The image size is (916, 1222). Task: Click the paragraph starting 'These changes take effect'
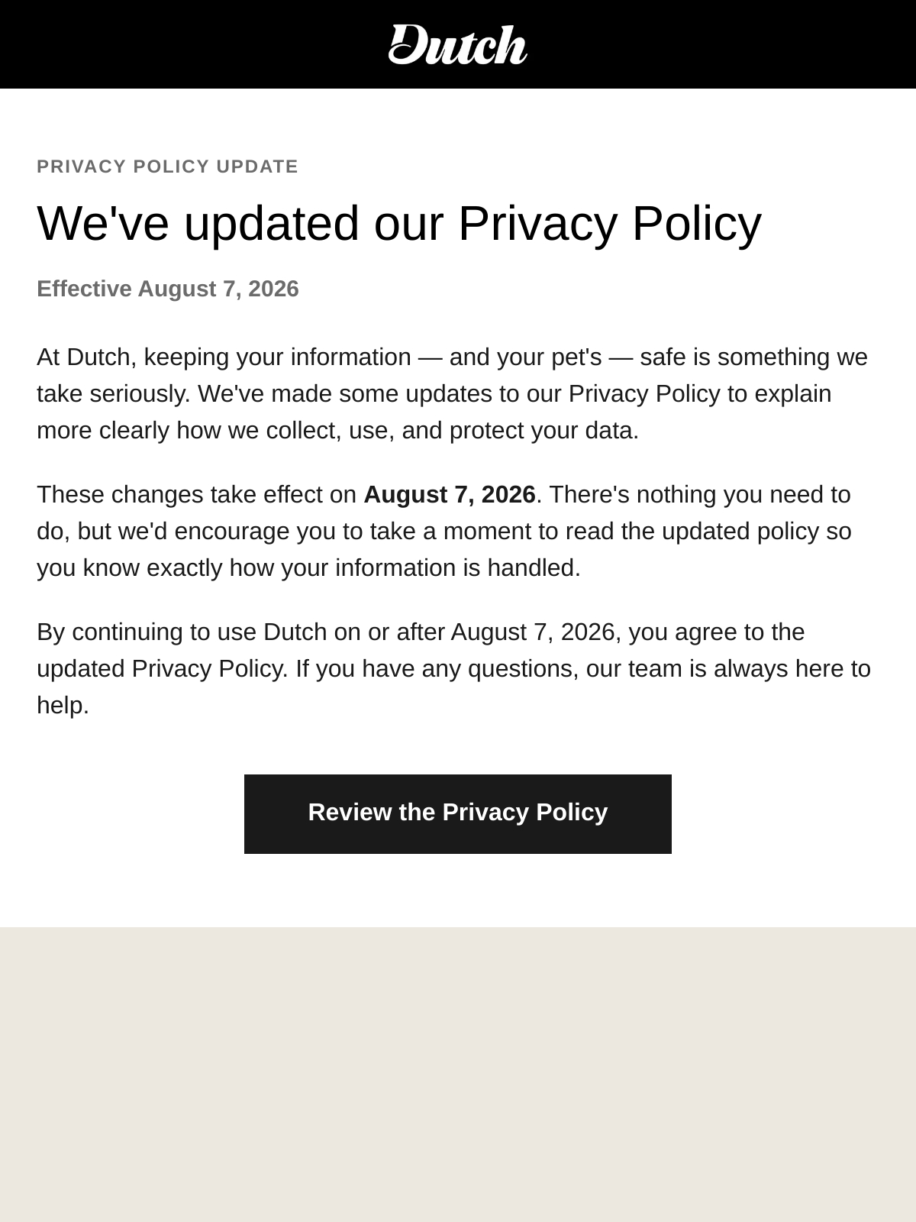[x=445, y=531]
